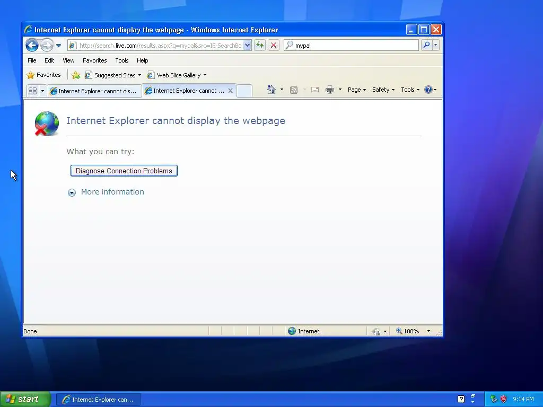
Task: Click the search box containing mypal
Action: [351, 46]
